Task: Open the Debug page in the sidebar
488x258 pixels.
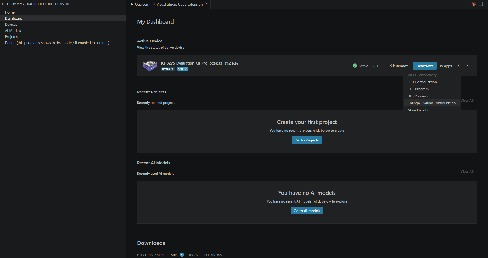Action: point(63,43)
